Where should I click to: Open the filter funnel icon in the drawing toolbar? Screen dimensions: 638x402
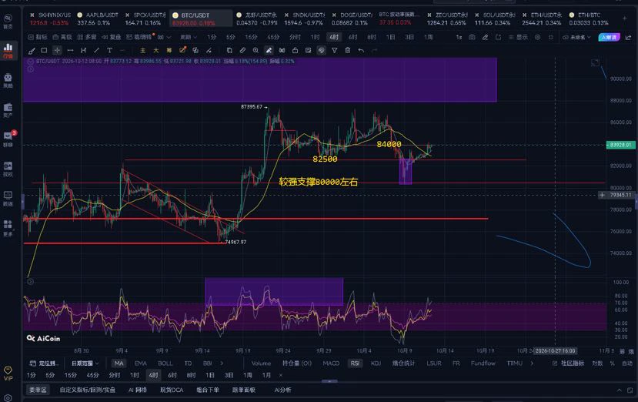(x=334, y=51)
